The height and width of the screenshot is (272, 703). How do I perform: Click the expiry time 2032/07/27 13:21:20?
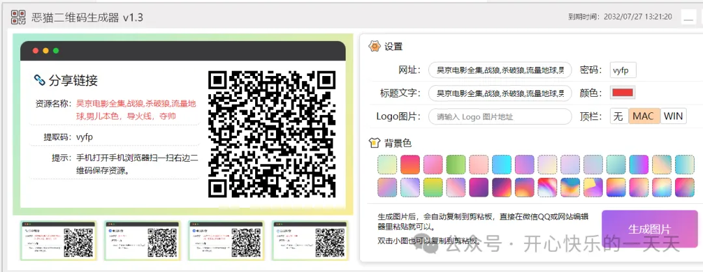pos(637,17)
